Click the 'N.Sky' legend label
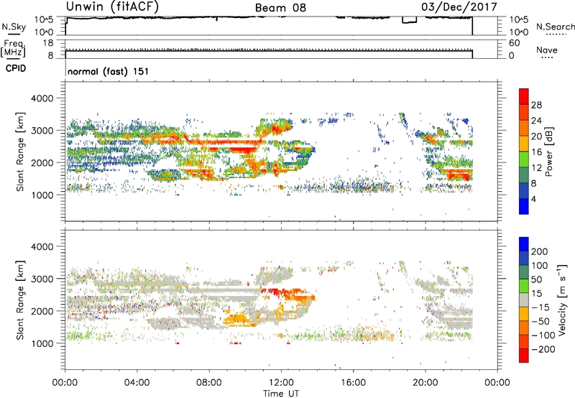Screen dimensions: 575x398 click(14, 27)
